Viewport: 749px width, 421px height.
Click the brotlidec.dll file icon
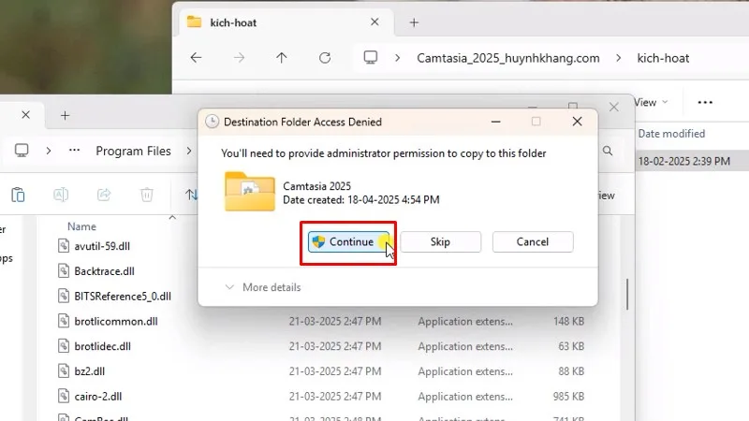click(x=64, y=346)
